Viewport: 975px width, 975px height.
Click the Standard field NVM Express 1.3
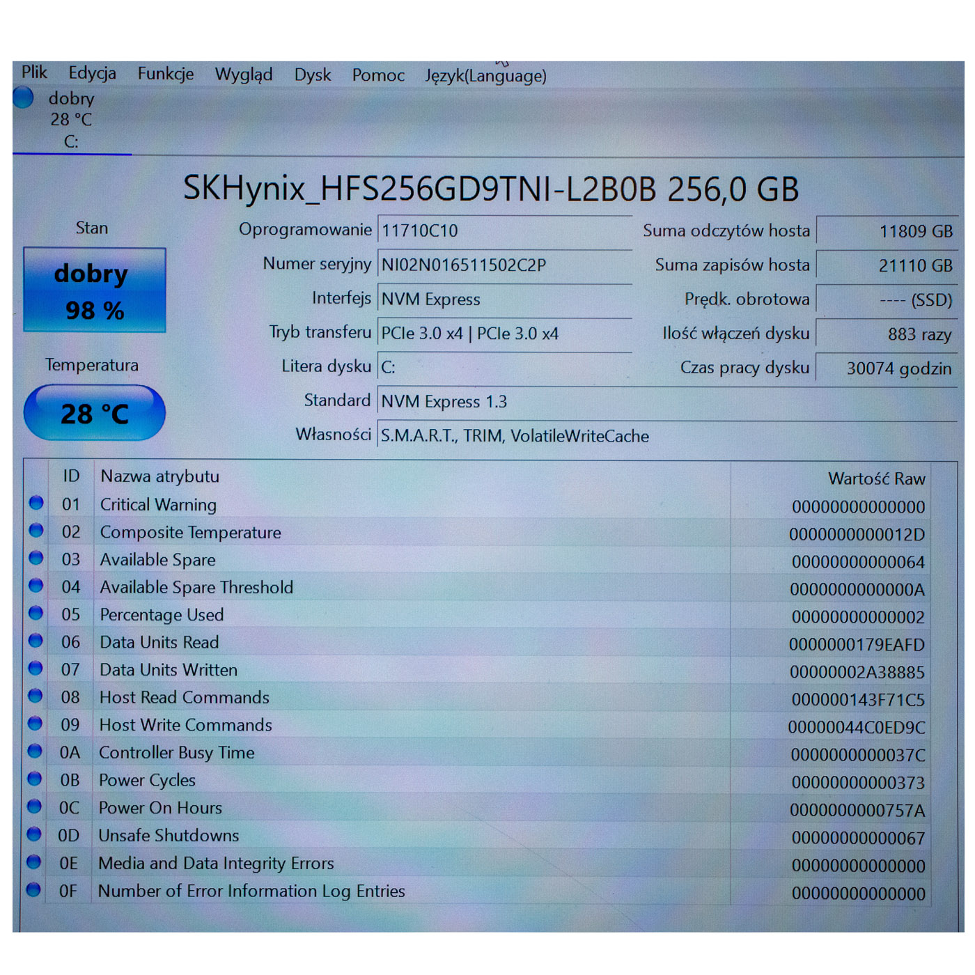[666, 402]
